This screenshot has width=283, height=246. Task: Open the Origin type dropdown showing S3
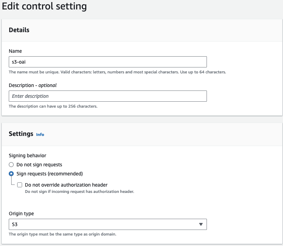tap(107, 224)
